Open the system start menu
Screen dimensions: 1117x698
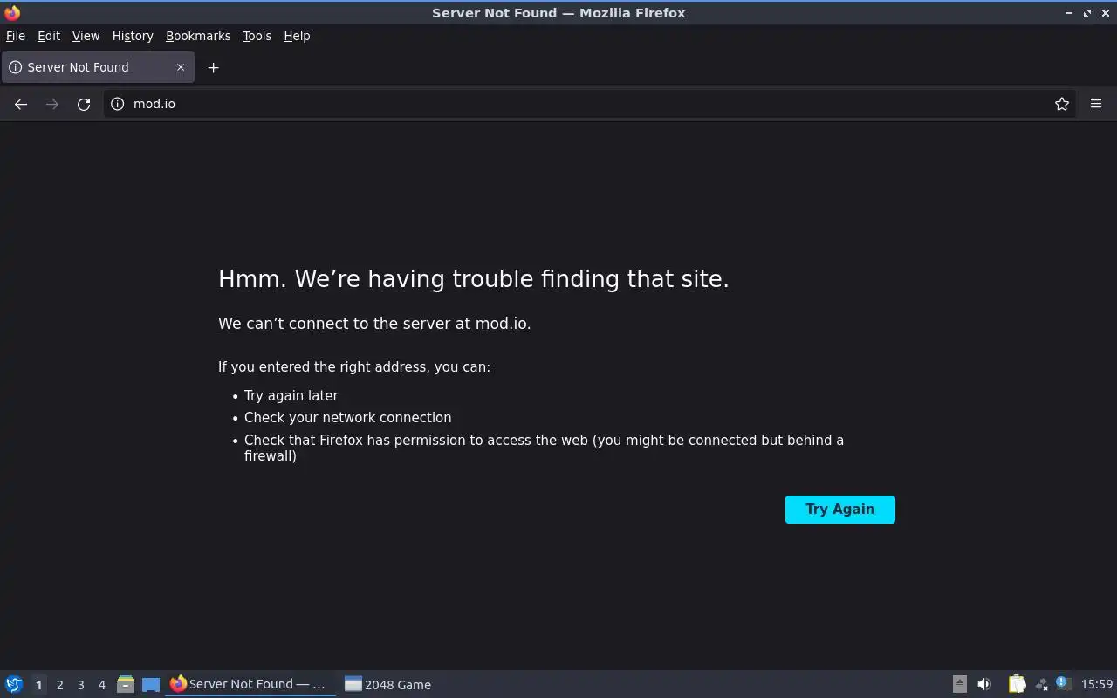point(14,685)
